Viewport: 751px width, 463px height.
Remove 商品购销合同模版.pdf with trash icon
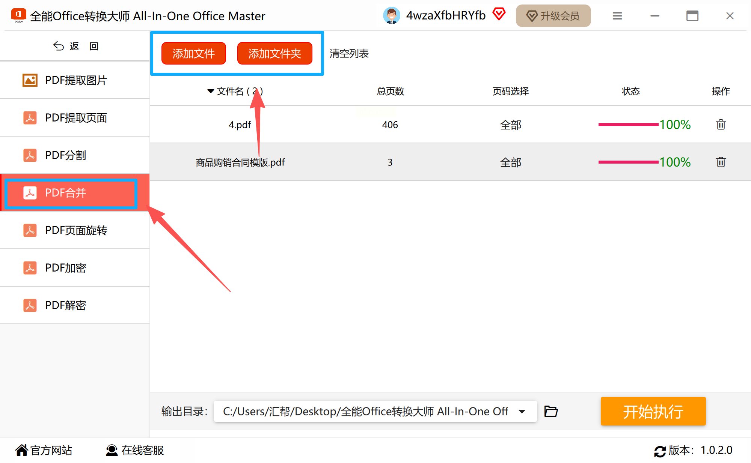point(721,162)
